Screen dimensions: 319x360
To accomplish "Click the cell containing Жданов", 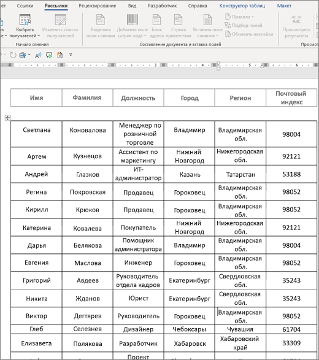I will pos(87,299).
